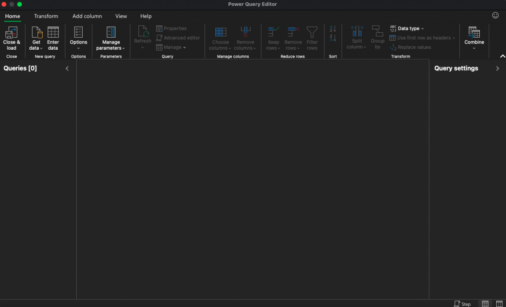Click the green window zoom button

[20, 4]
